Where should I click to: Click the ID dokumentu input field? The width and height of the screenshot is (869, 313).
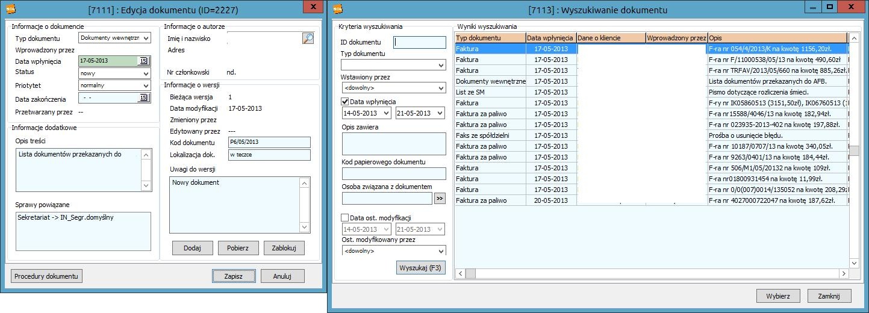coord(420,42)
